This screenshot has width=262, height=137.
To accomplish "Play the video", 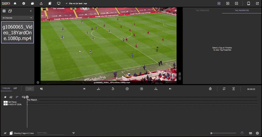I will click(x=127, y=89).
